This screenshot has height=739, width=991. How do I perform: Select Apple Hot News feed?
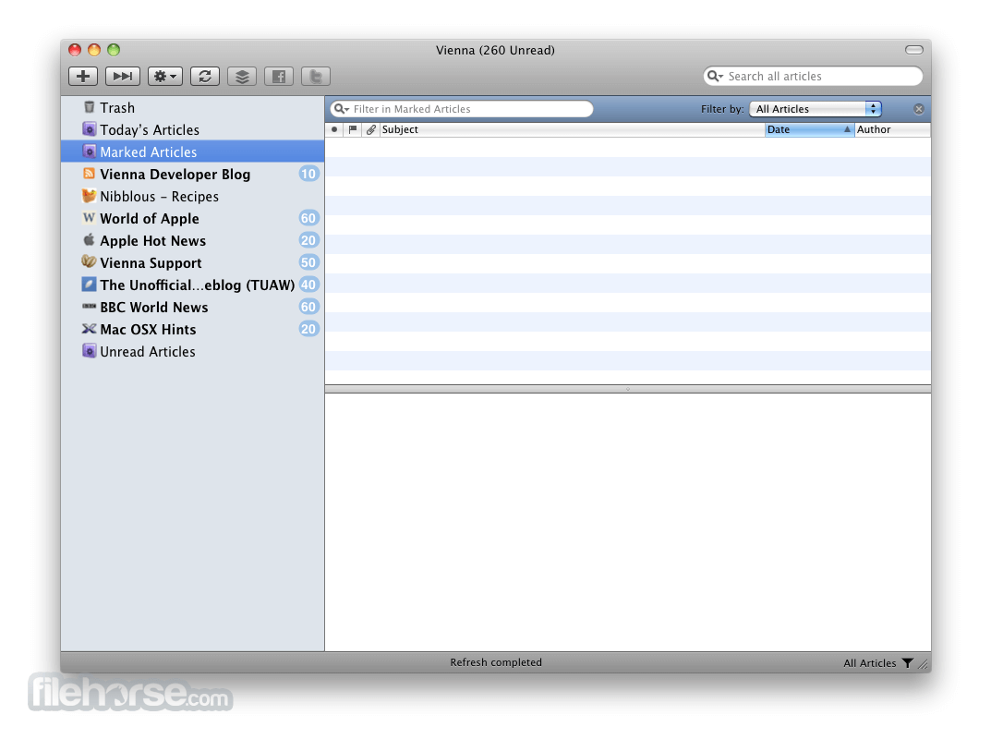click(193, 240)
